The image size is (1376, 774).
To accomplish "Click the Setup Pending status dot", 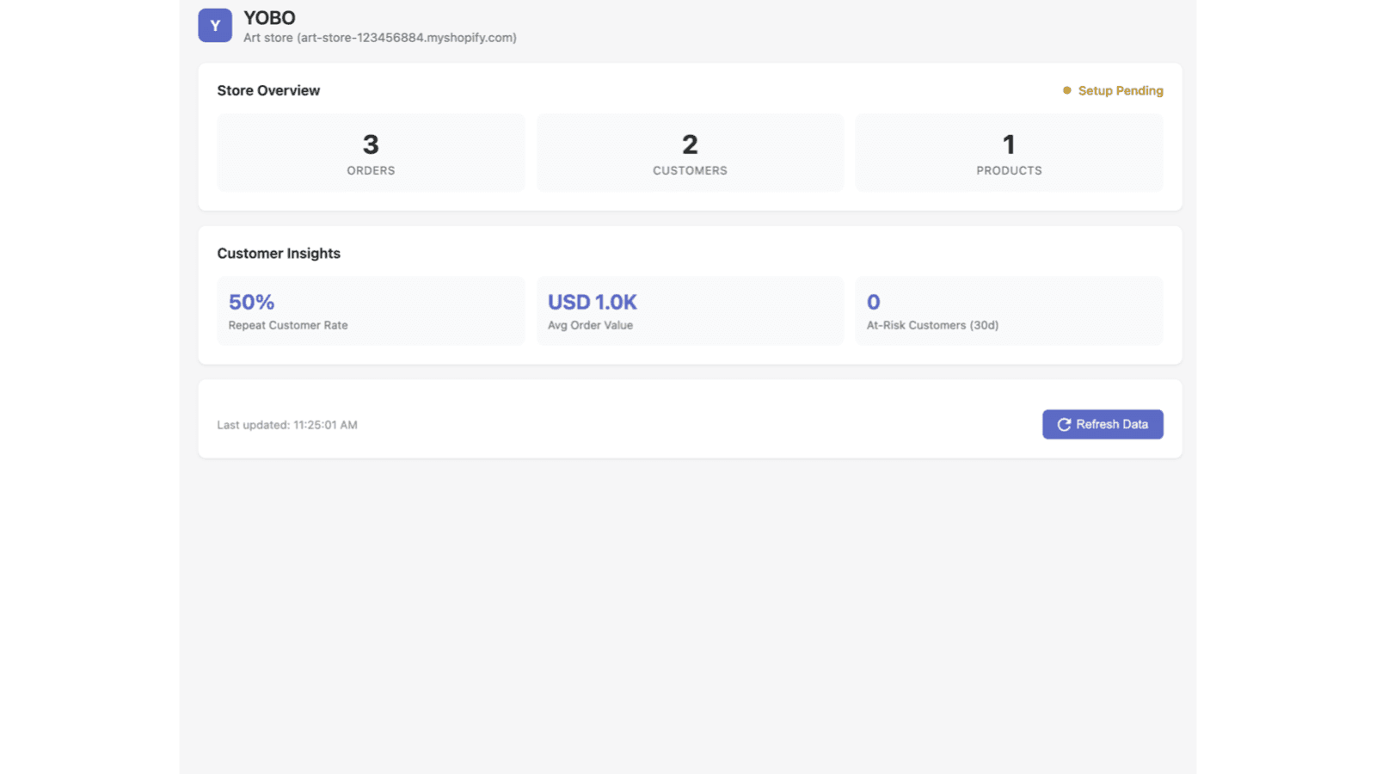I will click(x=1067, y=90).
